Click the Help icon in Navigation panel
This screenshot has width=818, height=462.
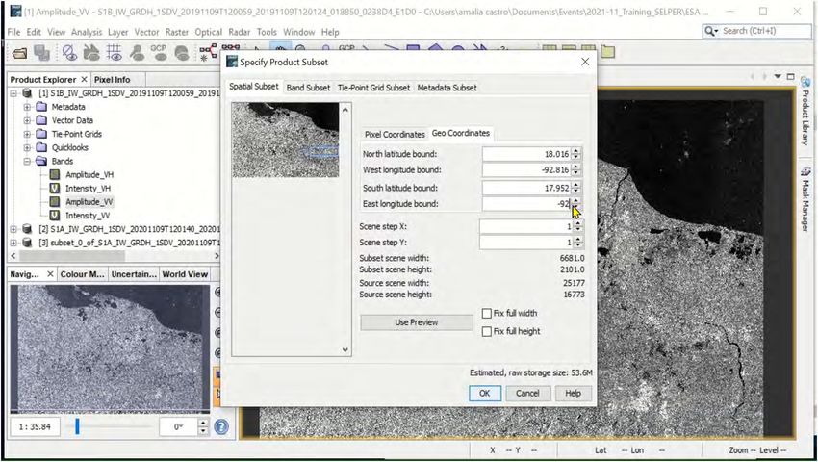pyautogui.click(x=220, y=426)
